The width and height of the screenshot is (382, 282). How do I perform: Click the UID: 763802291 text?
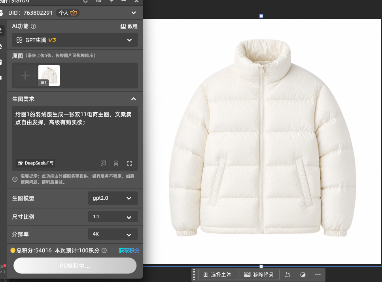pos(30,13)
